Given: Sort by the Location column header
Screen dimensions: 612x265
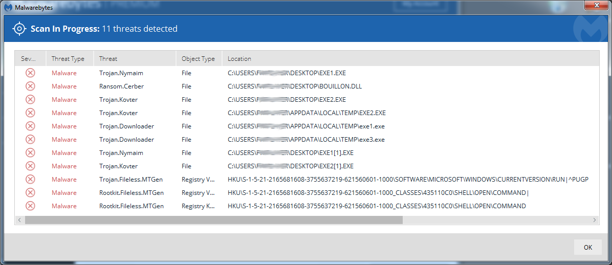Looking at the screenshot, I should (x=410, y=58).
